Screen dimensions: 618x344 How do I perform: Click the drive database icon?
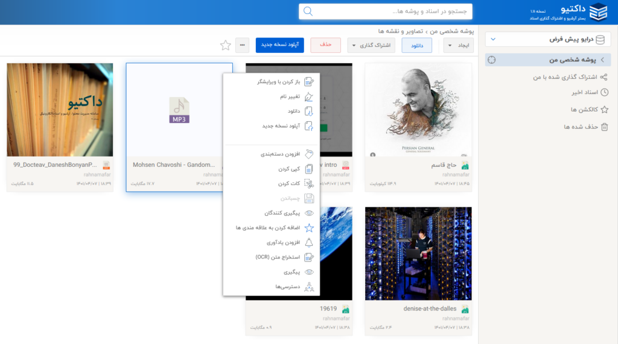pos(600,39)
